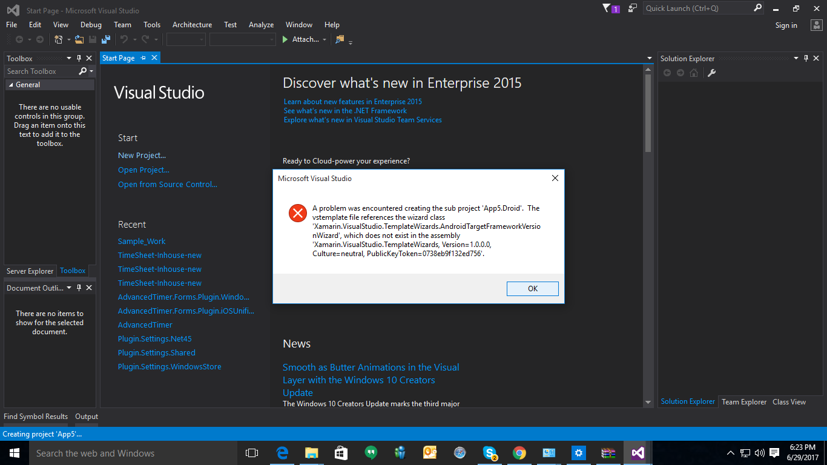Click the Save All toolbar icon
The image size is (827, 465).
click(x=106, y=39)
